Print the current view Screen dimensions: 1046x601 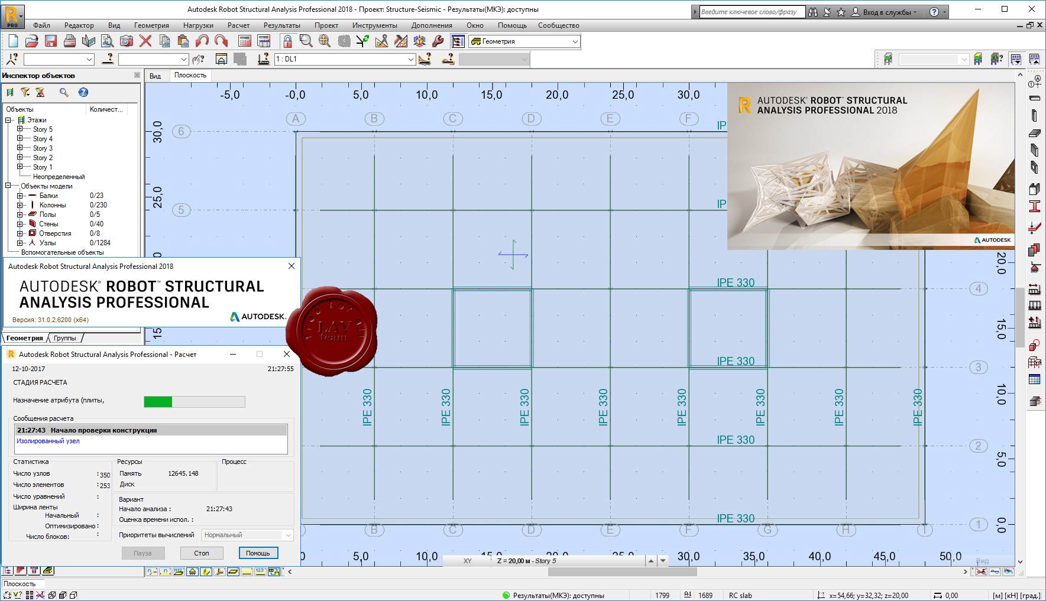(70, 41)
